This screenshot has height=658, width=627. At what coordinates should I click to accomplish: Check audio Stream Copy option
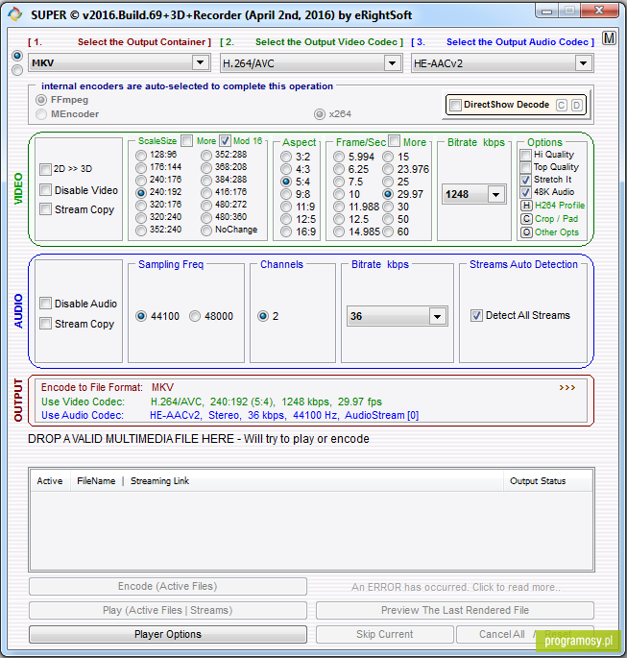45,324
